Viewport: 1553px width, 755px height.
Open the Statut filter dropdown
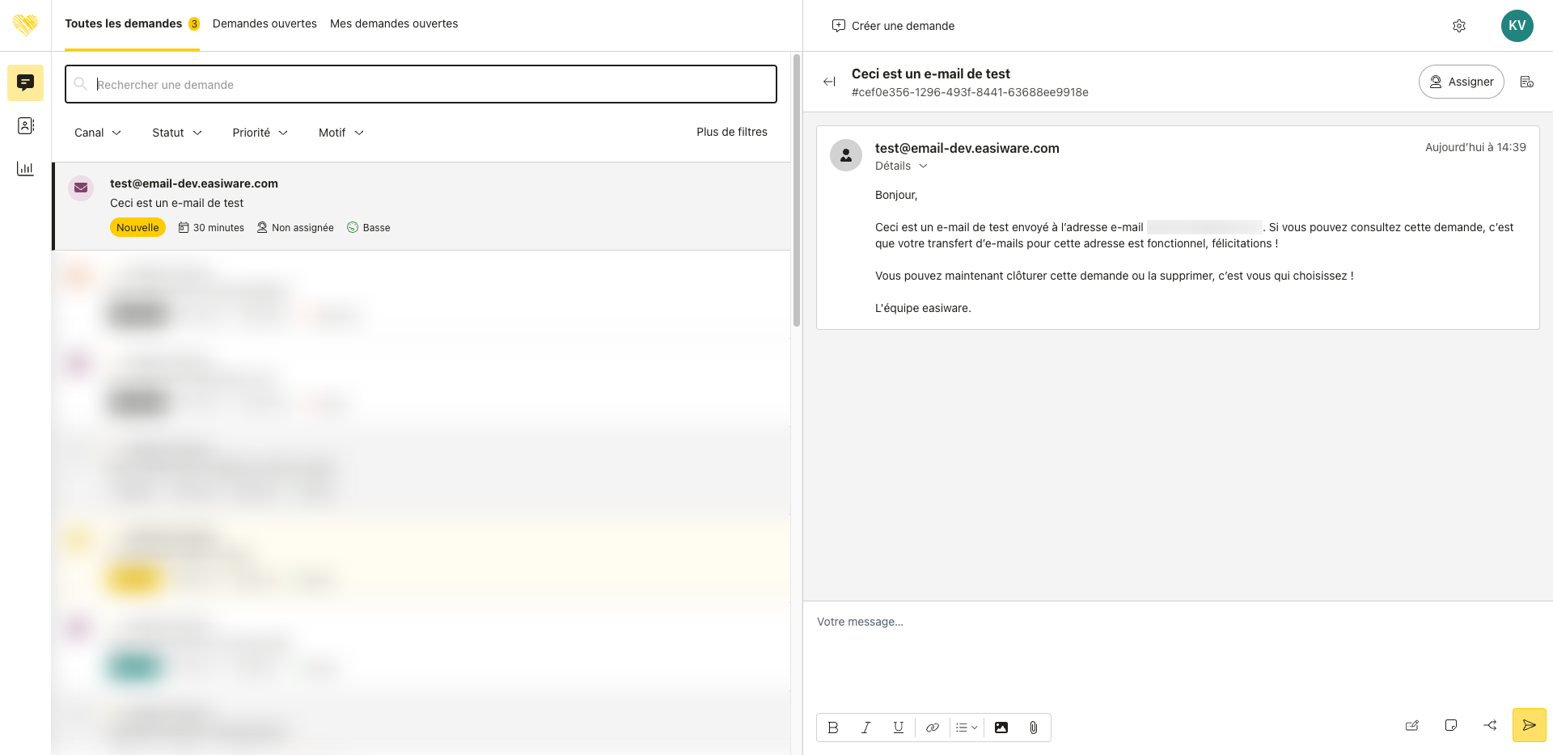coord(176,133)
